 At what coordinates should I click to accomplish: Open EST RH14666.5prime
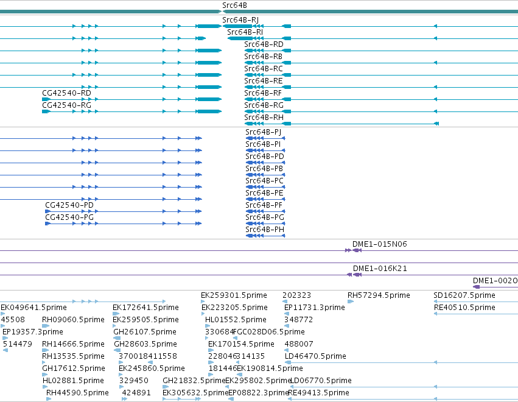(73, 345)
